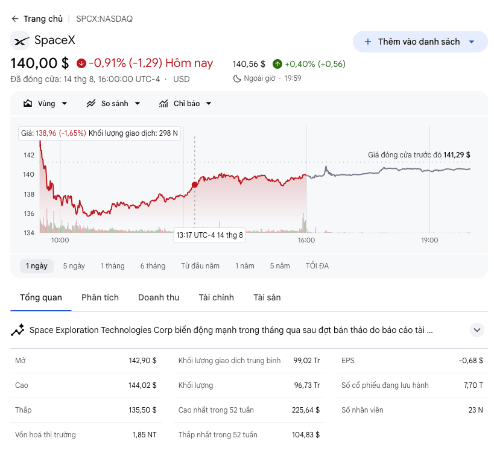
Task: Click the 140,00 $ price
Action: 40,63
